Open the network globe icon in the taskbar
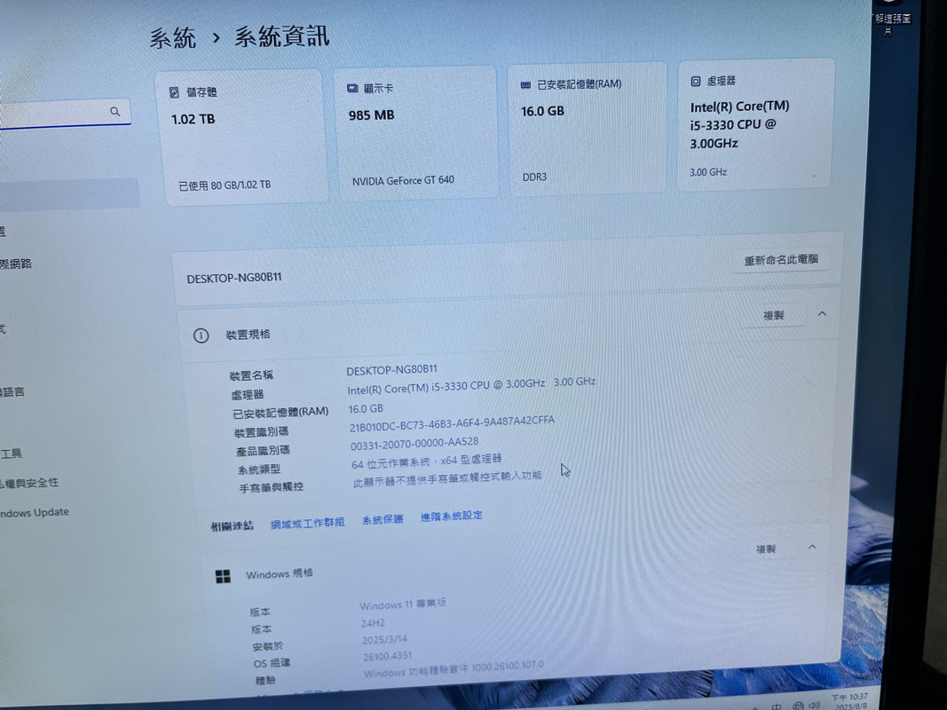Image resolution: width=947 pixels, height=710 pixels. 798,706
